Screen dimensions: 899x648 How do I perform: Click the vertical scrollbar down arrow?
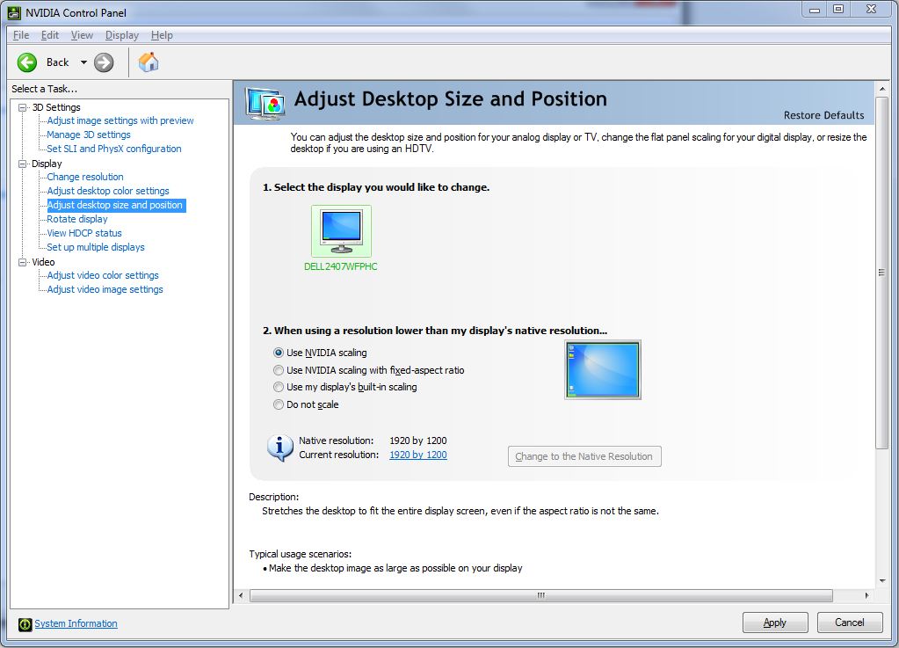(881, 581)
